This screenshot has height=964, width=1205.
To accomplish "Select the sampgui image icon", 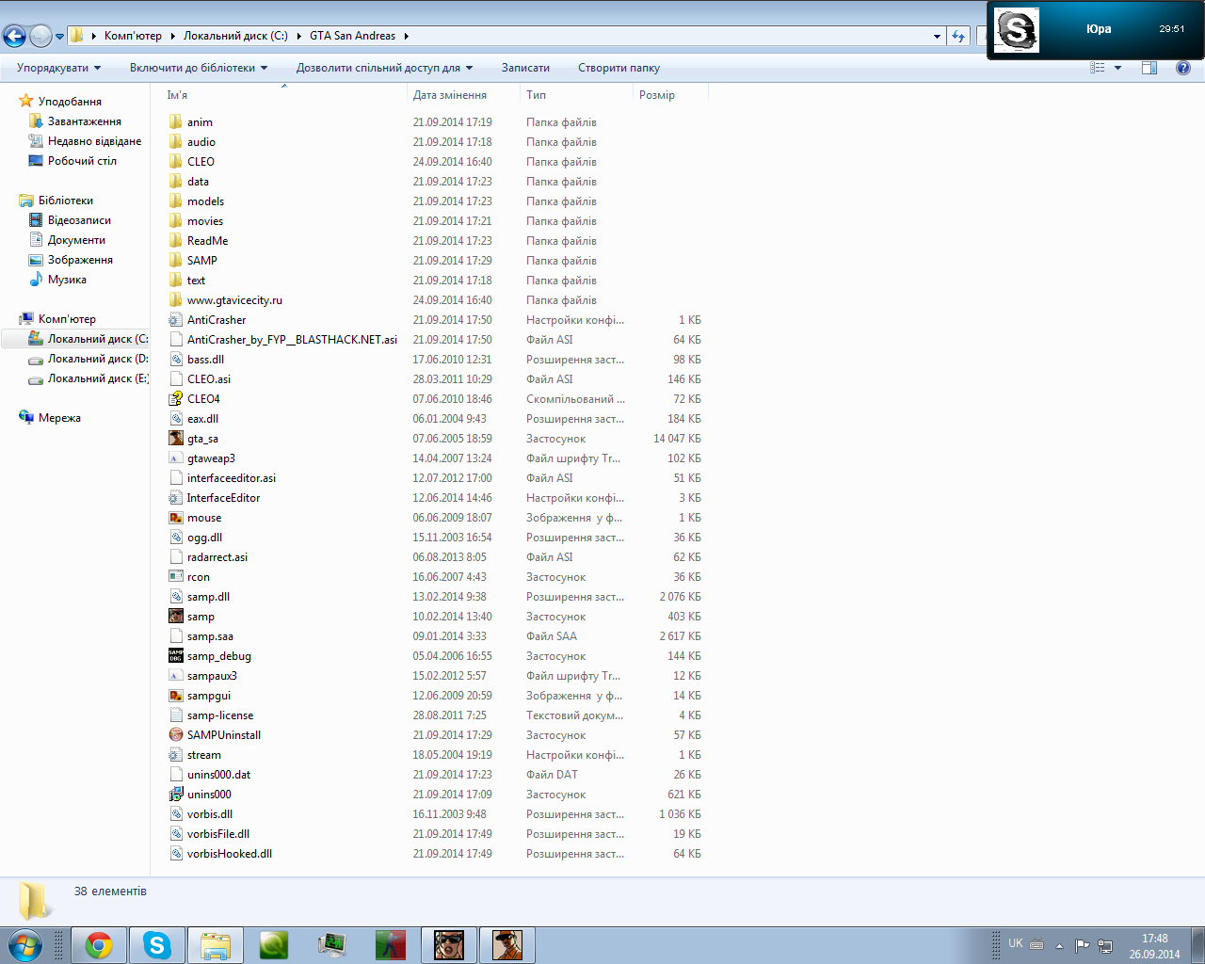I will pos(176,696).
